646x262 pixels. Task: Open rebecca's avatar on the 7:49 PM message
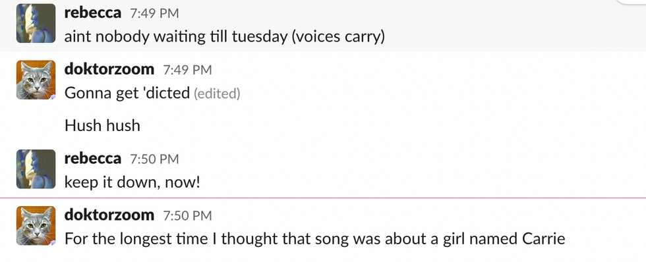click(36, 24)
